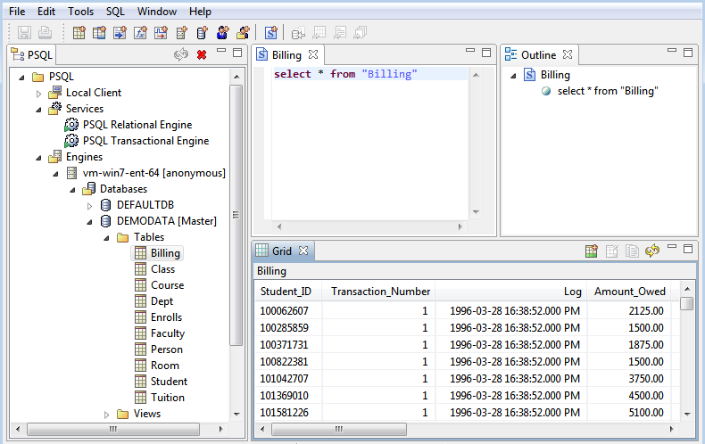Open the Window menu
This screenshot has height=444, width=705.
(157, 12)
